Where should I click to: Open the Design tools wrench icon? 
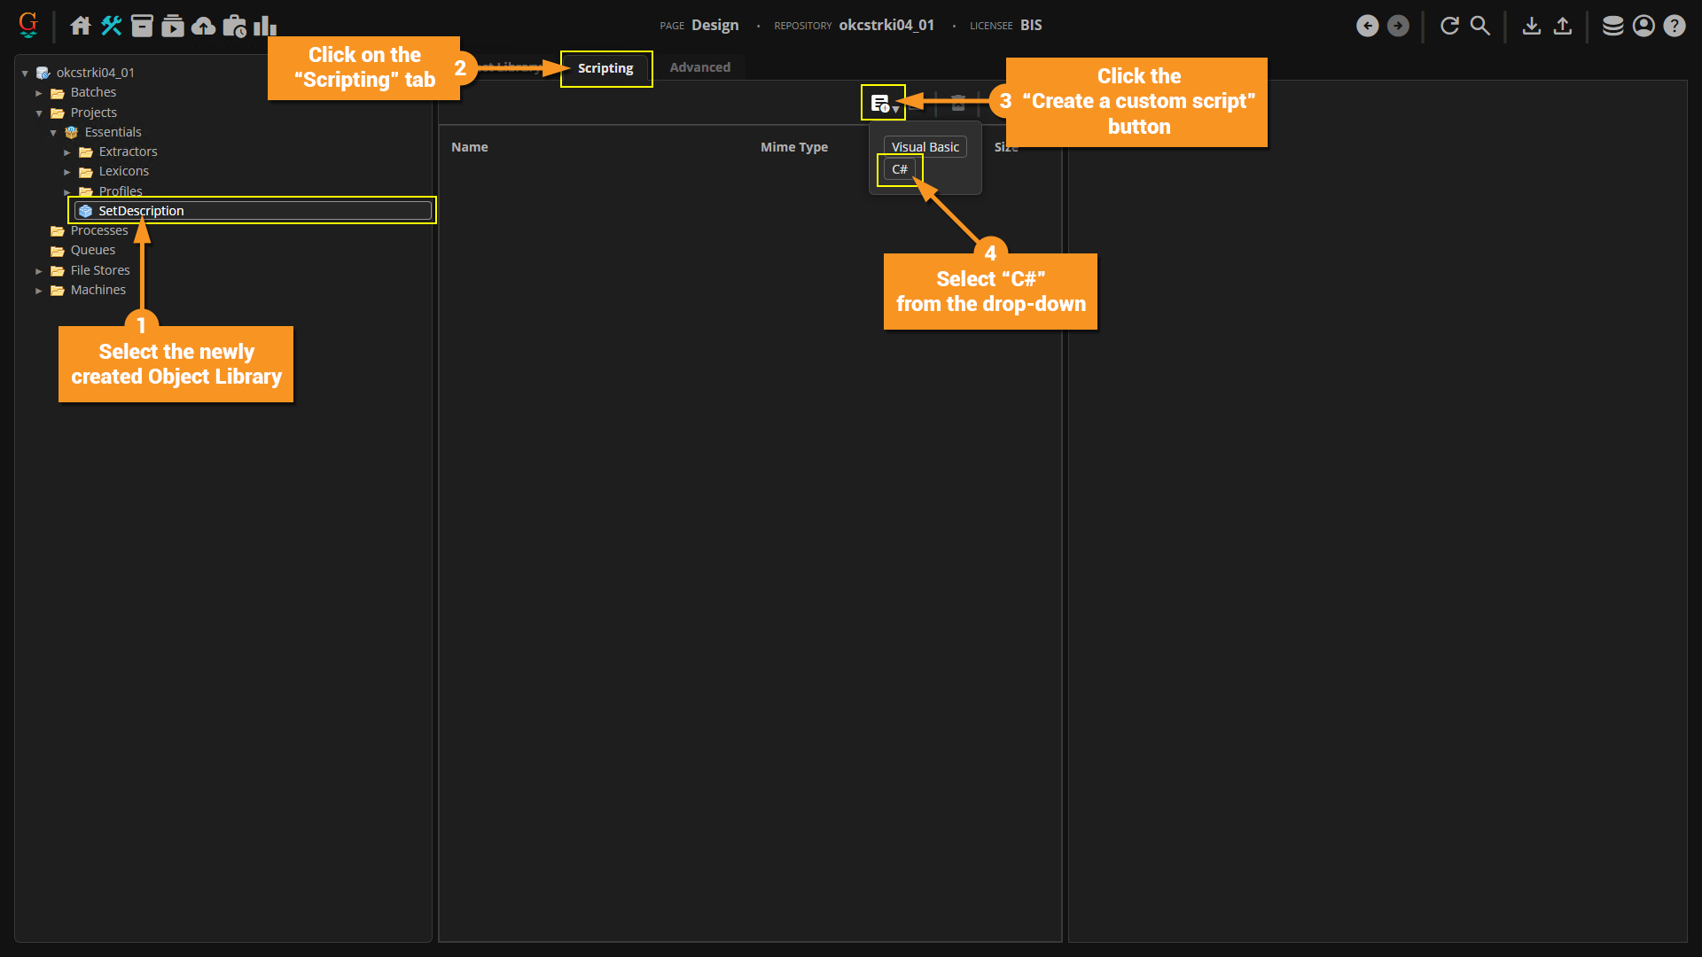[111, 26]
